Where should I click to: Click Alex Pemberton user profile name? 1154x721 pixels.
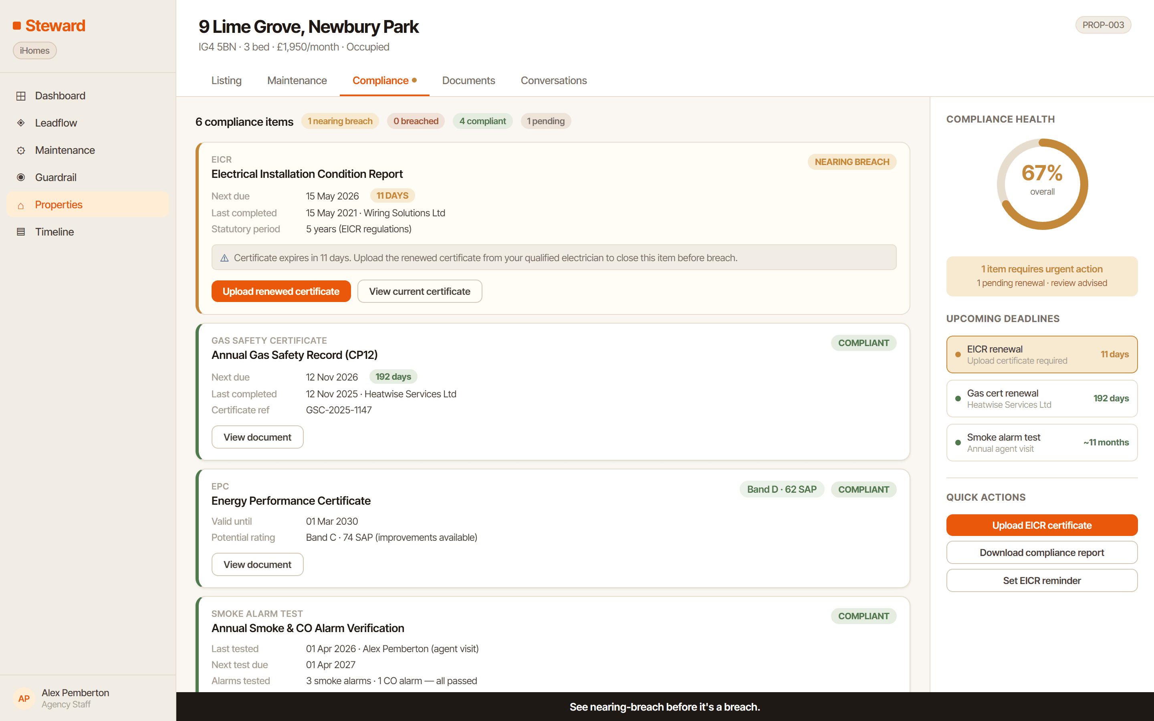(75, 693)
